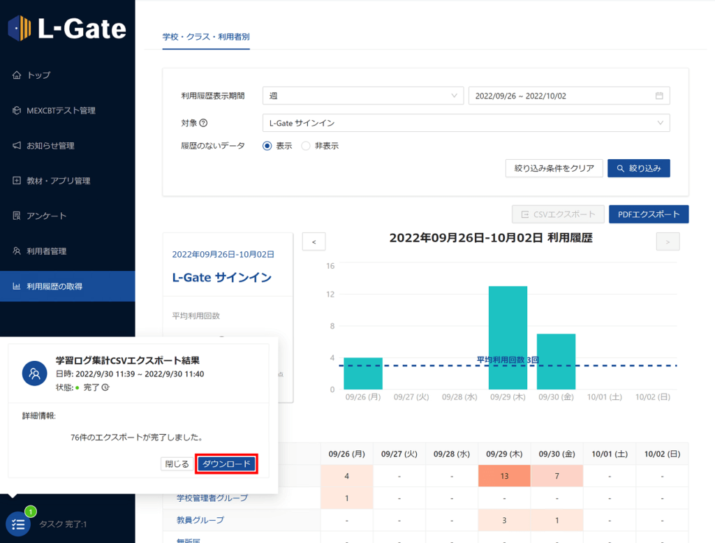
Task: Click the calendar icon in date range field
Action: tap(659, 96)
